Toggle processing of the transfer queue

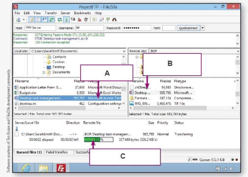coord(66,20)
